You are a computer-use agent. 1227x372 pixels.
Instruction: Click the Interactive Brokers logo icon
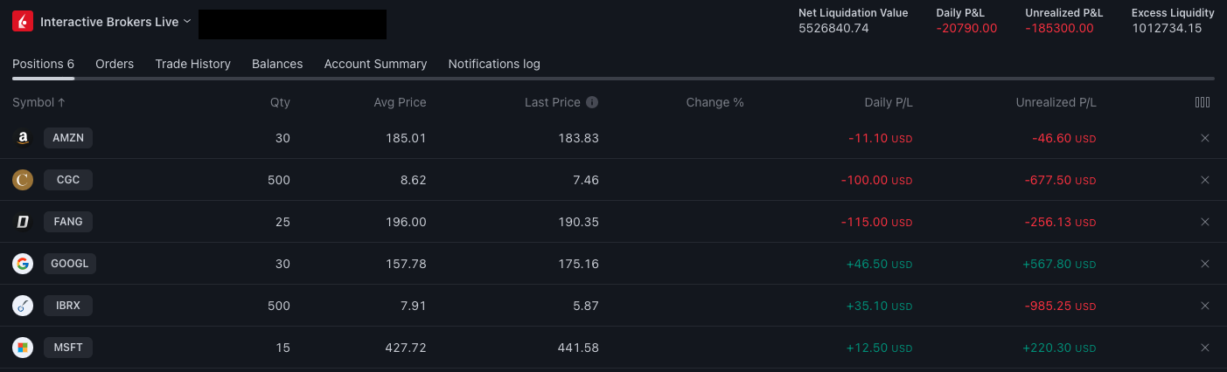[x=23, y=22]
